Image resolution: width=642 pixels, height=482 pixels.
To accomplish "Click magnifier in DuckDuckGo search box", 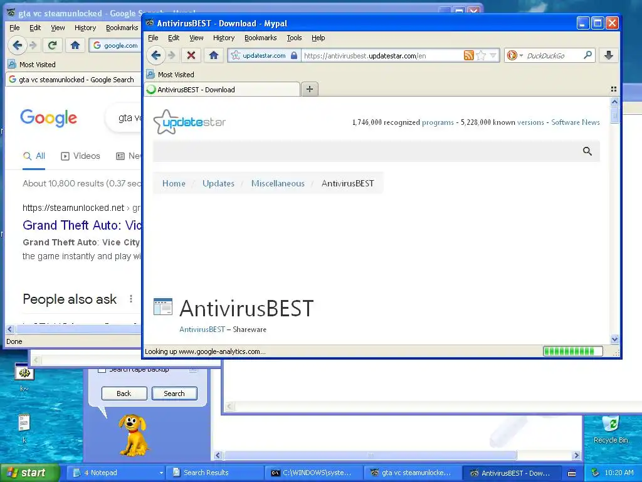I will tap(587, 55).
